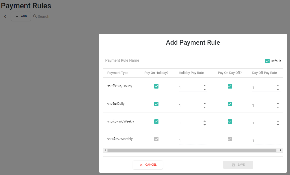
Task: Click the Day Off Pay Rate header
Action: (x=264, y=73)
